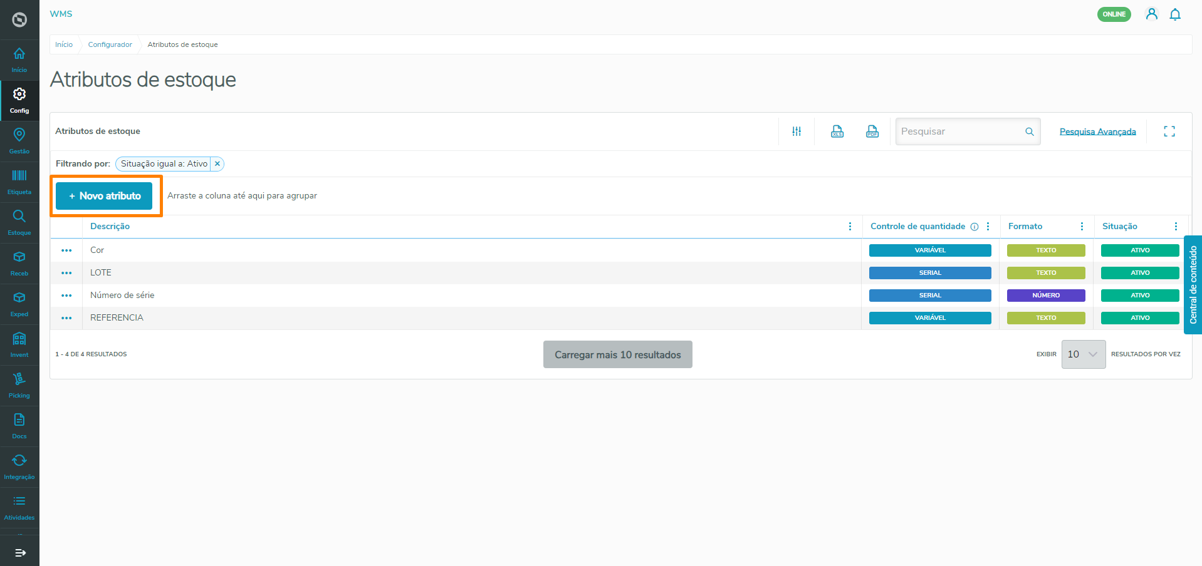This screenshot has width=1202, height=566.
Task: Click the purple NÚMERO format badge
Action: pyautogui.click(x=1046, y=296)
